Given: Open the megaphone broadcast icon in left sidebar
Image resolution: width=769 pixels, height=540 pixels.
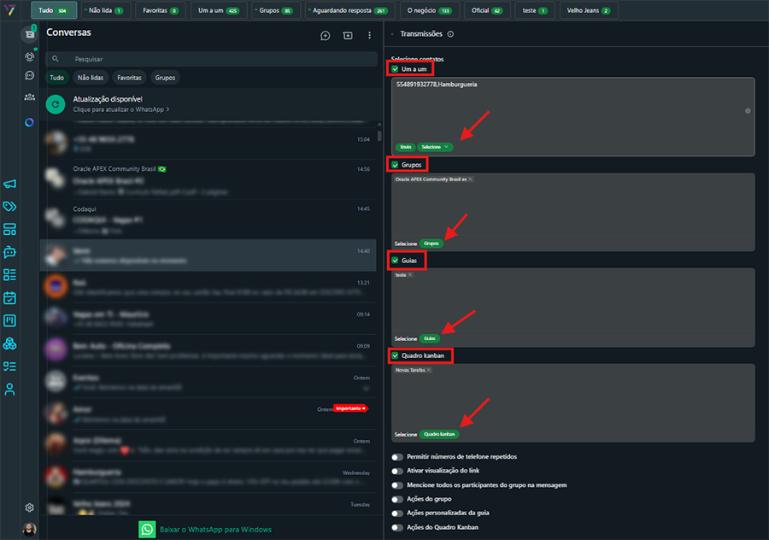Looking at the screenshot, I should (x=9, y=184).
